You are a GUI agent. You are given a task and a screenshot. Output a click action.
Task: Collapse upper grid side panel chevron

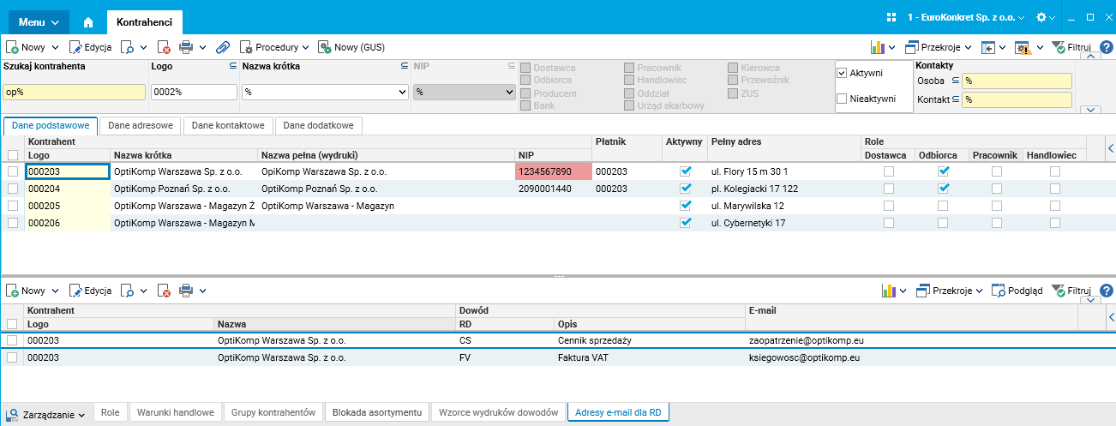point(1111,148)
